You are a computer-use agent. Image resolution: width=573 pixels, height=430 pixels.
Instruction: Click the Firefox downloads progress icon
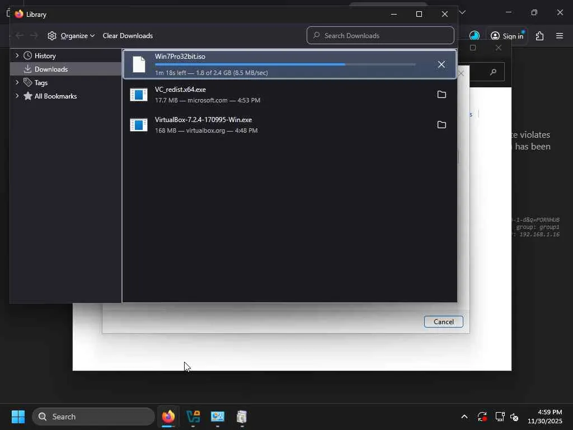475,35
